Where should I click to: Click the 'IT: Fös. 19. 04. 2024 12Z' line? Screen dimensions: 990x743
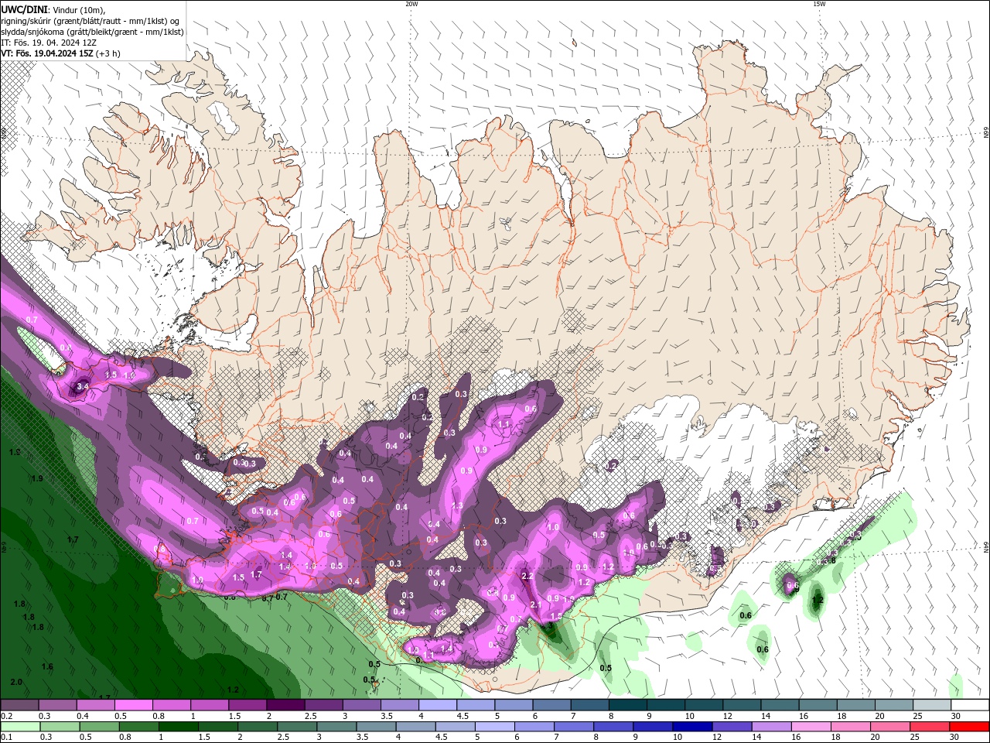point(49,43)
